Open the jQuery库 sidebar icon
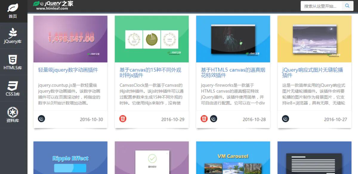The width and height of the screenshot is (358, 174). (x=13, y=33)
